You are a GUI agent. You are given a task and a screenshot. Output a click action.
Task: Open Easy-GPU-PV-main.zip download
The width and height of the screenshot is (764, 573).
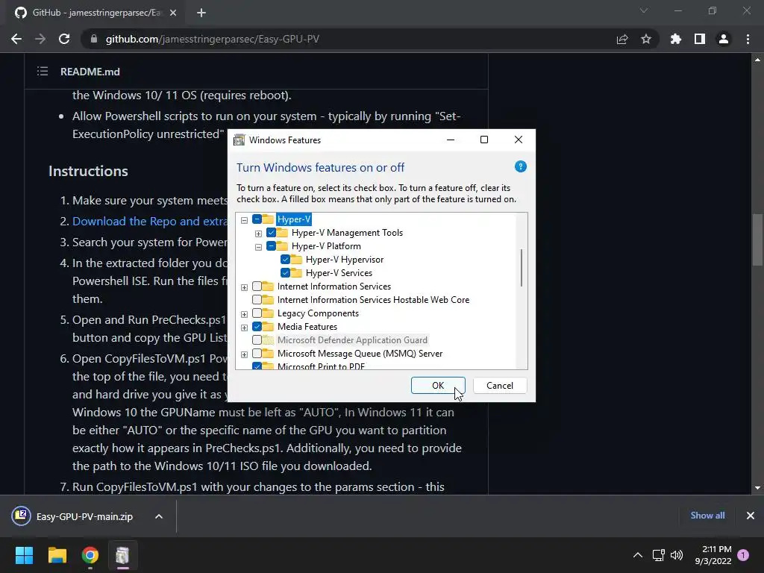84,516
